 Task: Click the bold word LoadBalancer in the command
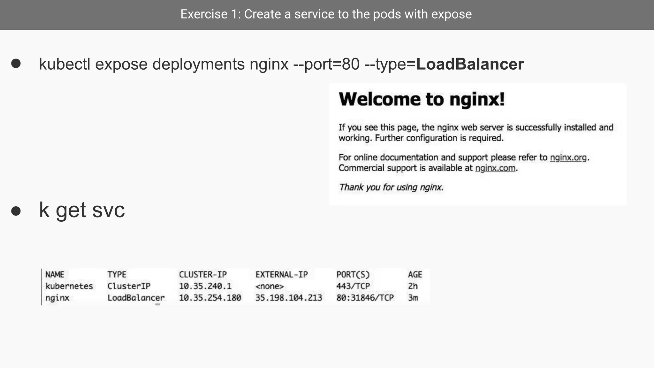coord(470,64)
